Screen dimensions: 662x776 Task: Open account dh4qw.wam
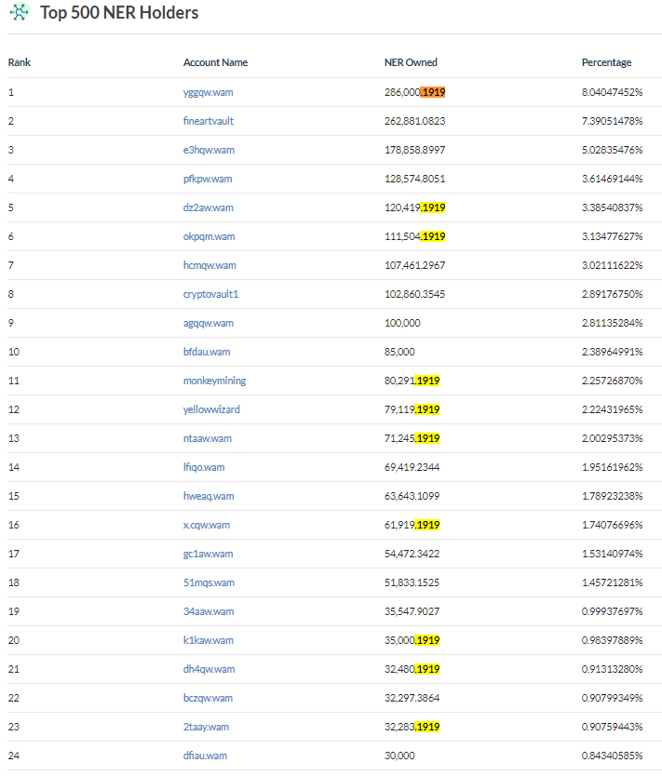[x=209, y=669]
